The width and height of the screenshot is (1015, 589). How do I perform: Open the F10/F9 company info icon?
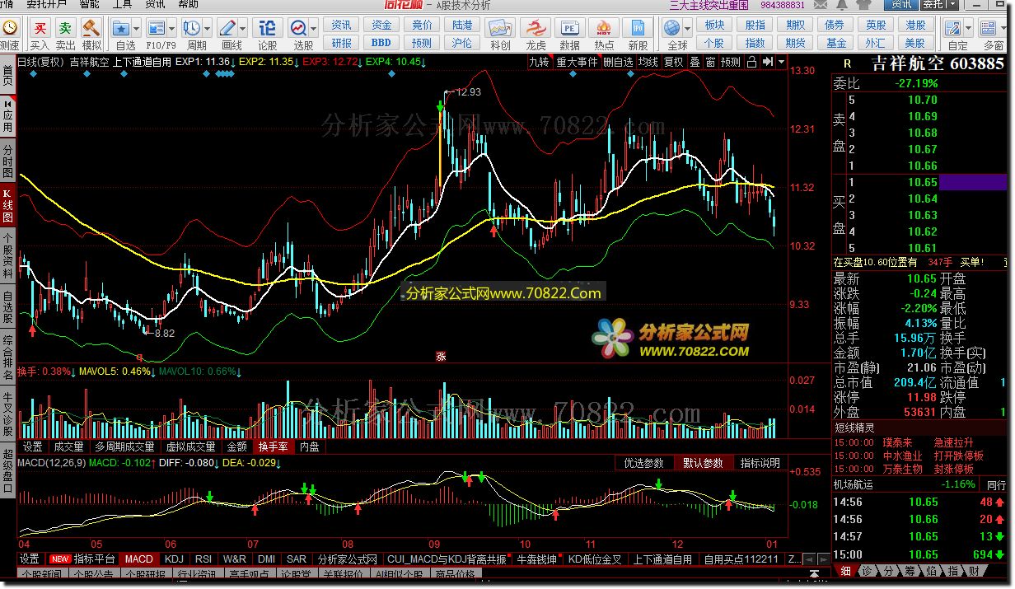tap(156, 28)
